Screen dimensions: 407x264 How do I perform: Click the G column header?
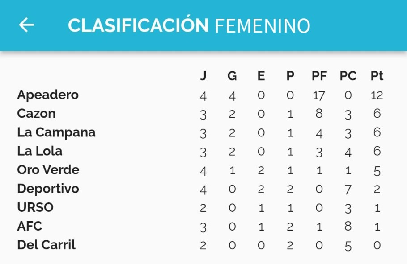click(232, 76)
